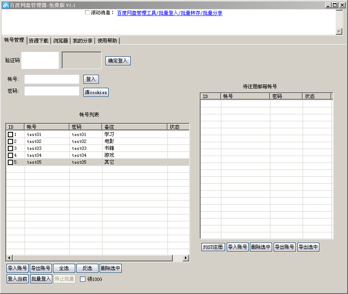Click the 确定登入 button

[118, 61]
